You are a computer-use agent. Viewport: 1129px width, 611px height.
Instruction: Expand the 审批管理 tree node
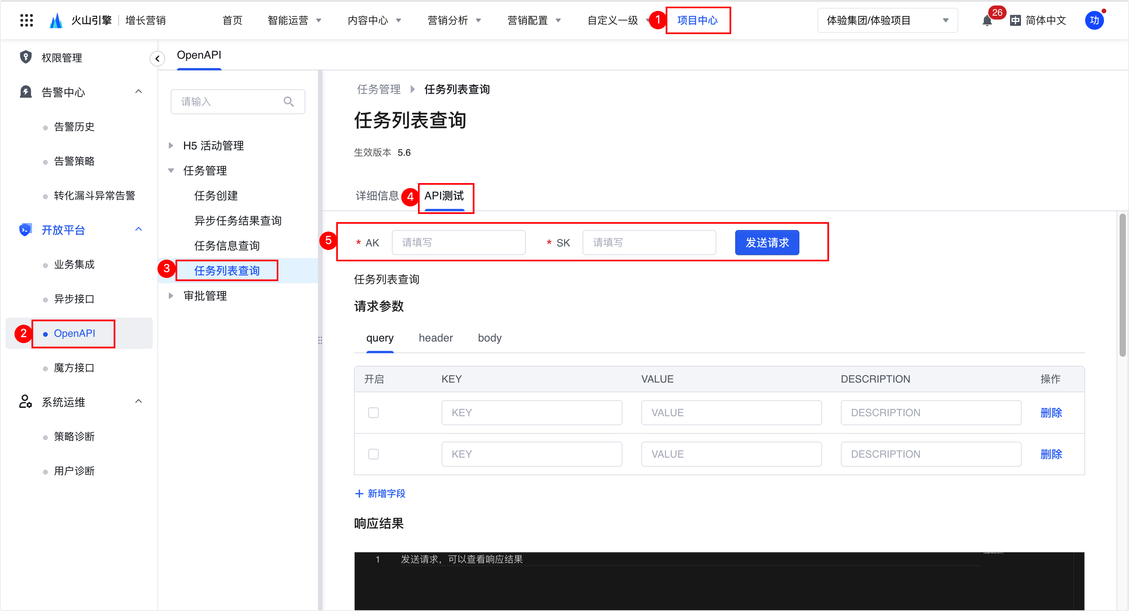(x=171, y=296)
